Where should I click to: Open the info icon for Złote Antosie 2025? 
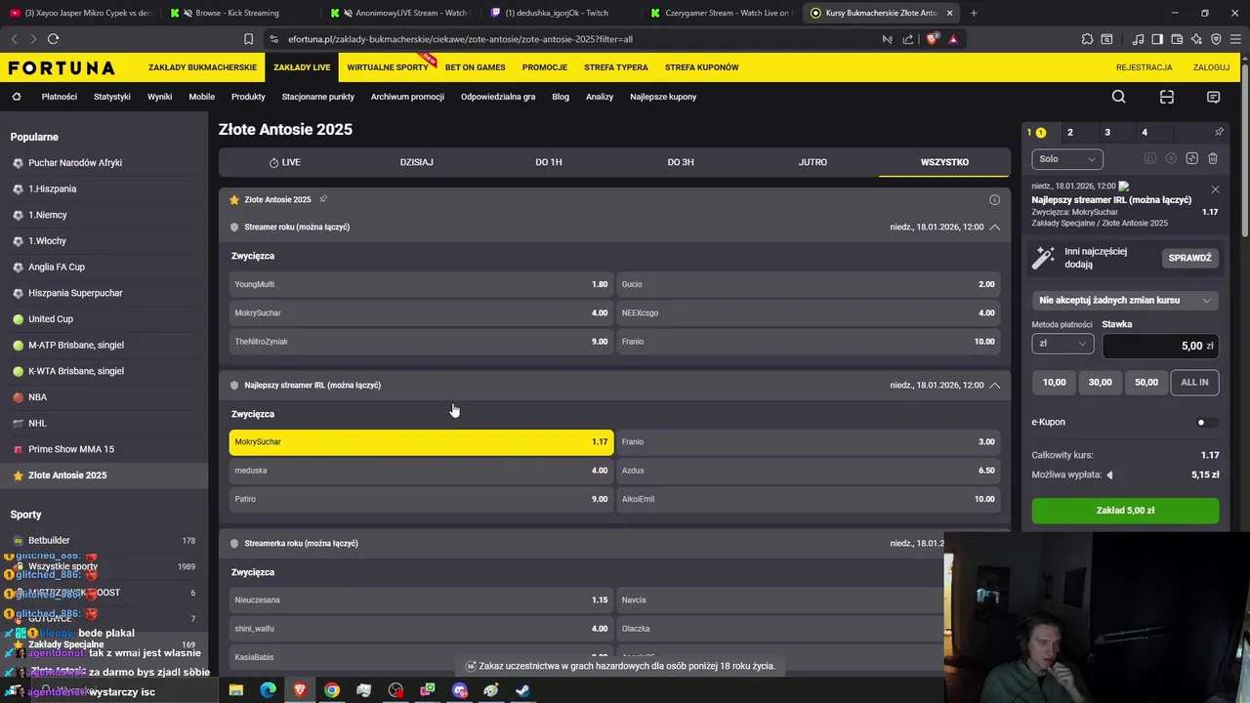[x=994, y=199]
